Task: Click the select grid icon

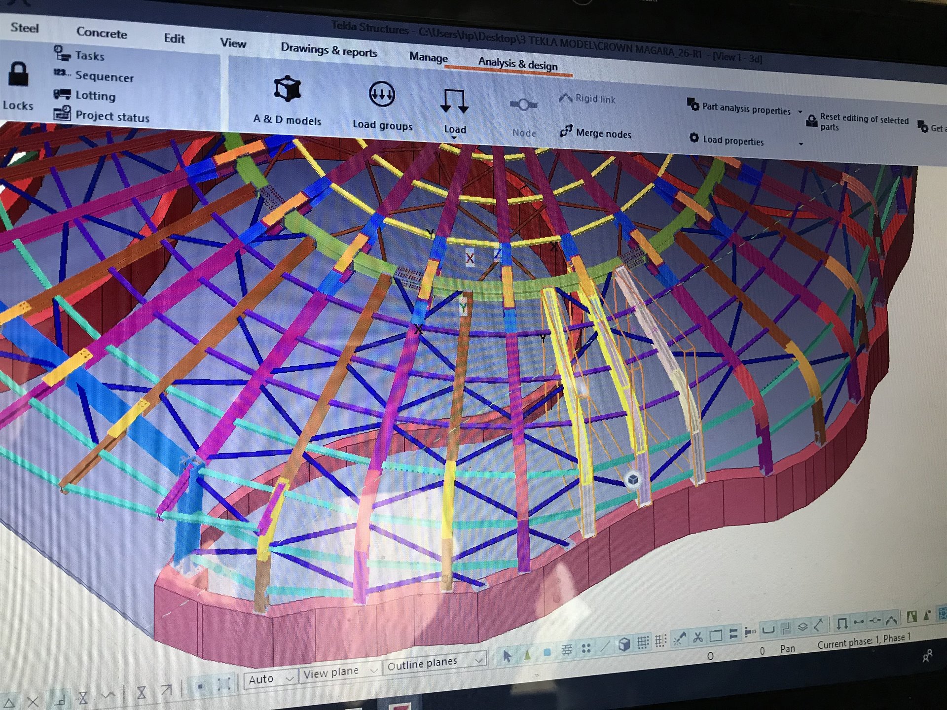Action: [x=642, y=642]
